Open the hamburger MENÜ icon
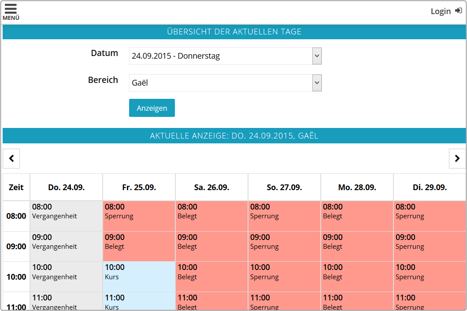 click(11, 11)
